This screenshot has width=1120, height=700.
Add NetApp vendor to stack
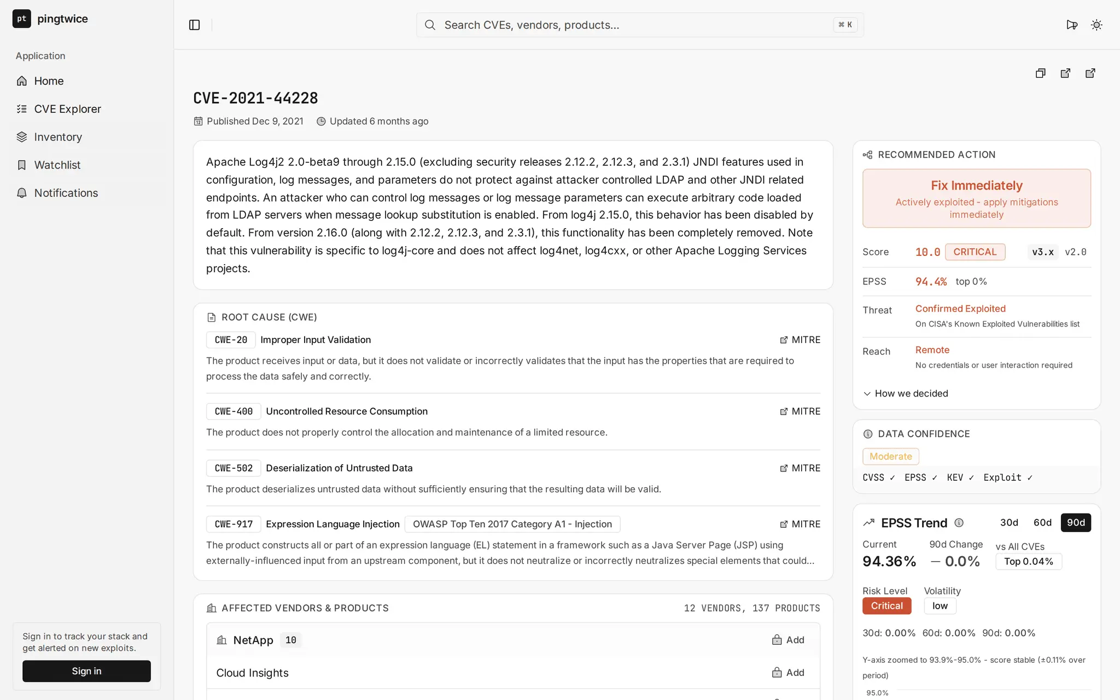point(788,640)
